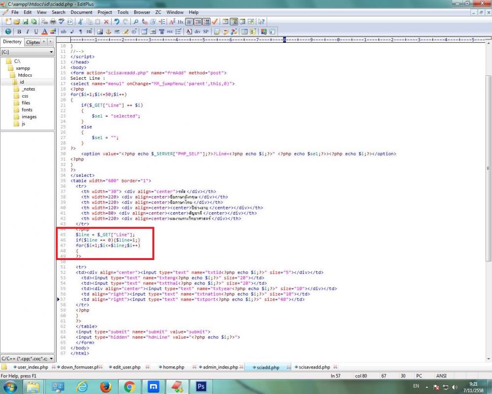This screenshot has height=394, width=492.
Task: Select the css folder in tree
Action: (25, 96)
